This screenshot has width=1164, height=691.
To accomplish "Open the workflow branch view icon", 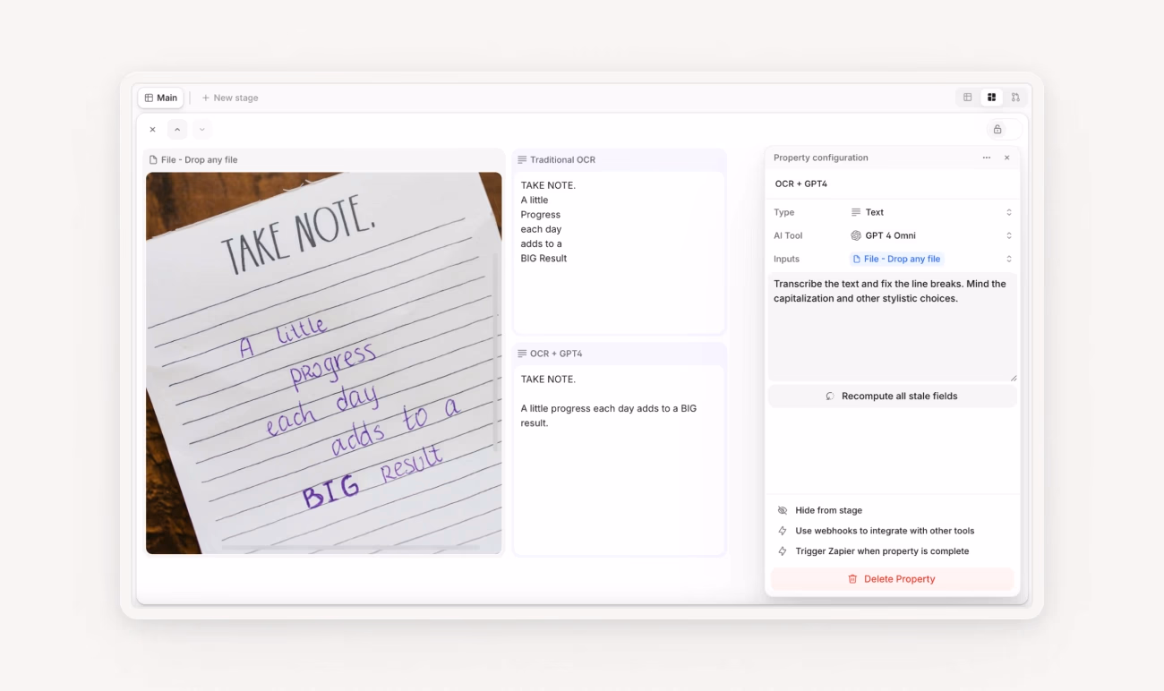I will 1015,98.
